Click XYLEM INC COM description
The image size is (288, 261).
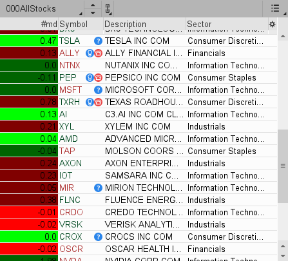point(138,126)
